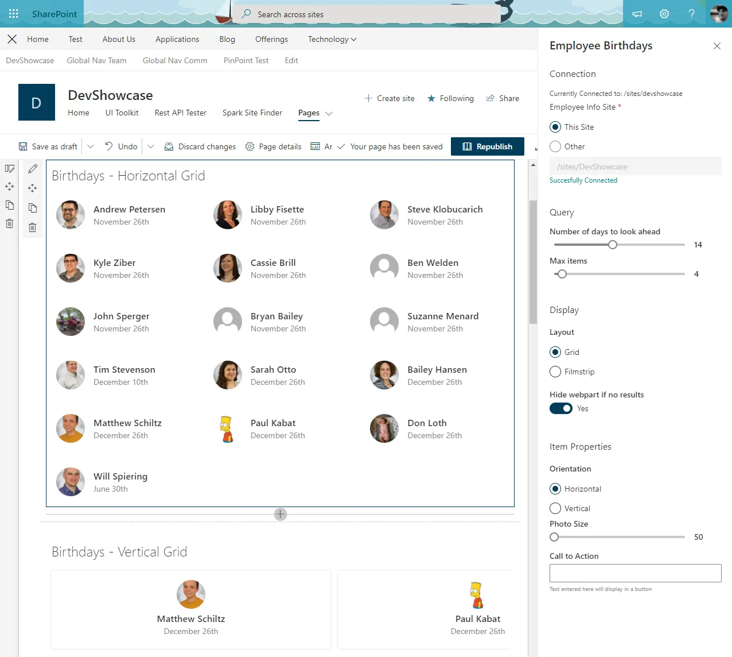Adjust Number of days to look ahead slider

point(613,245)
